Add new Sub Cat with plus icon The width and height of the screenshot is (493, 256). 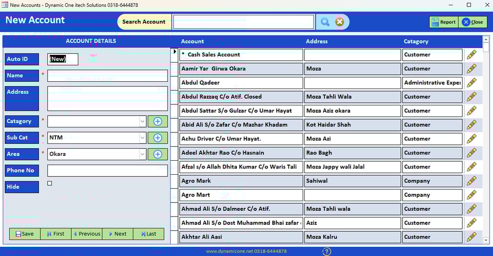(157, 138)
